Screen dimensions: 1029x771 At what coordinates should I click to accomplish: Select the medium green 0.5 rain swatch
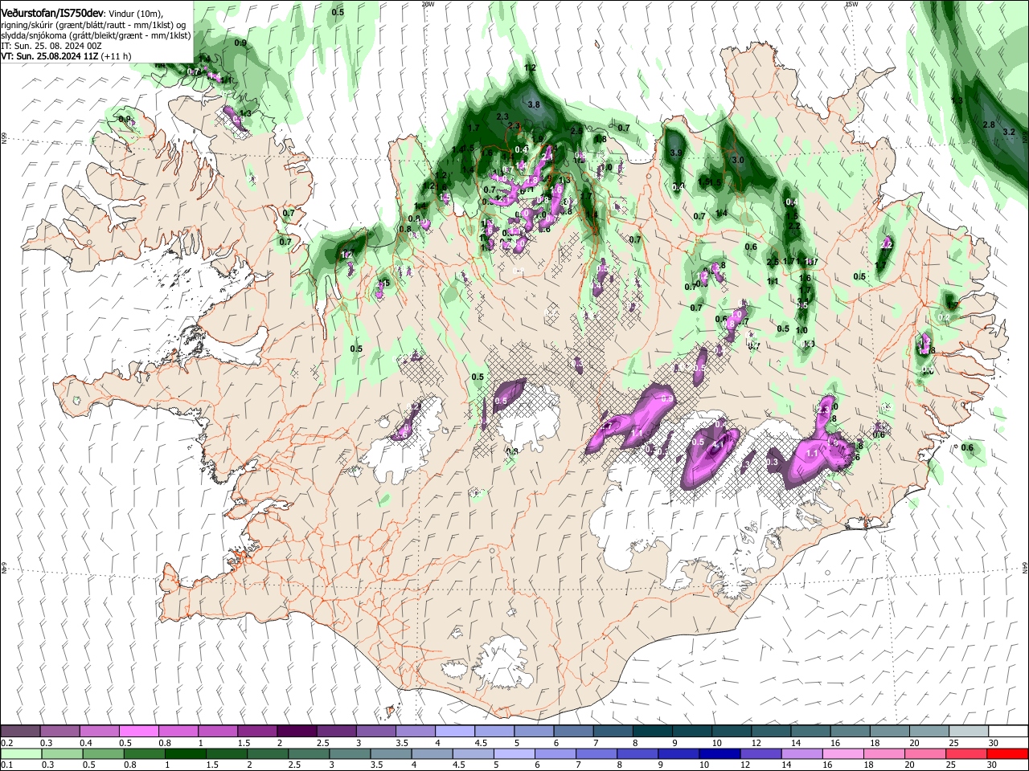[x=103, y=753]
